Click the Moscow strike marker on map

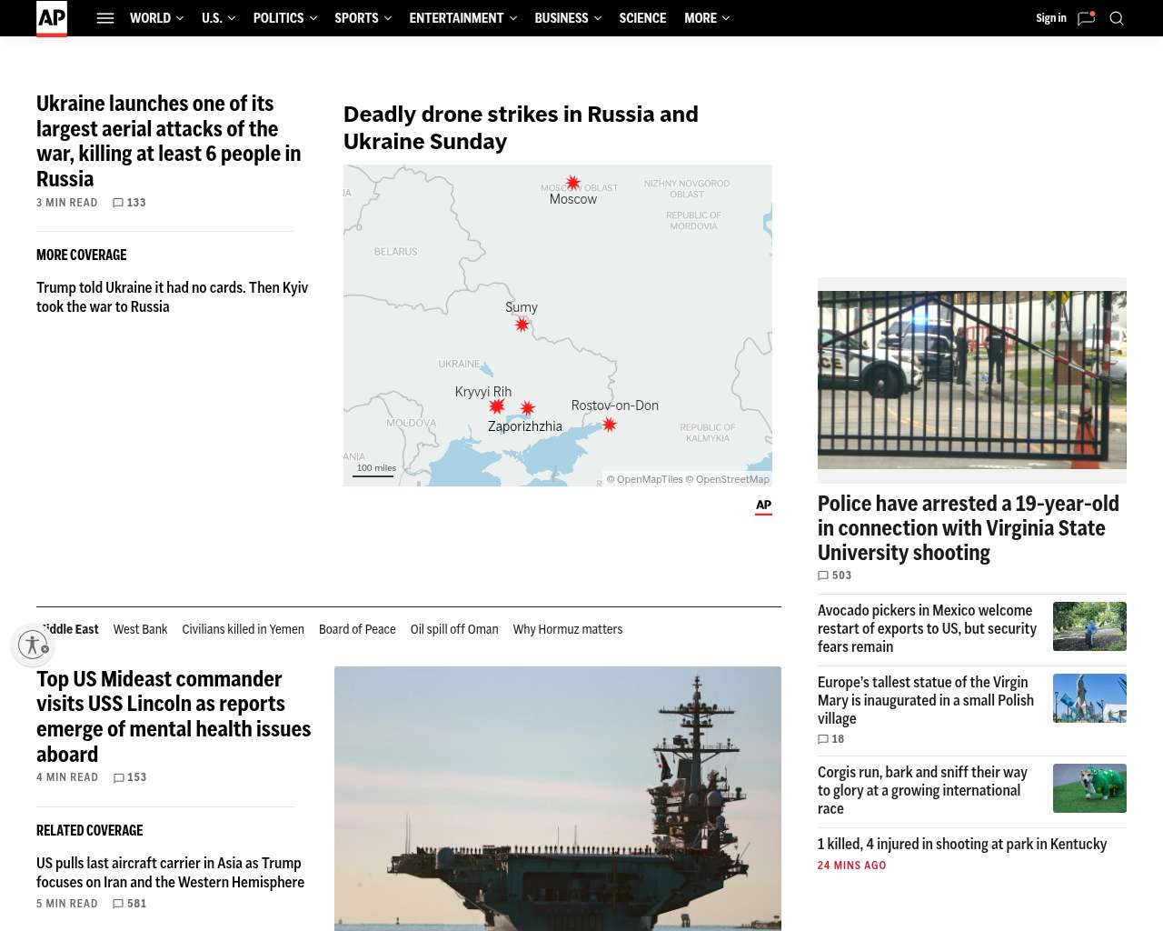573,183
